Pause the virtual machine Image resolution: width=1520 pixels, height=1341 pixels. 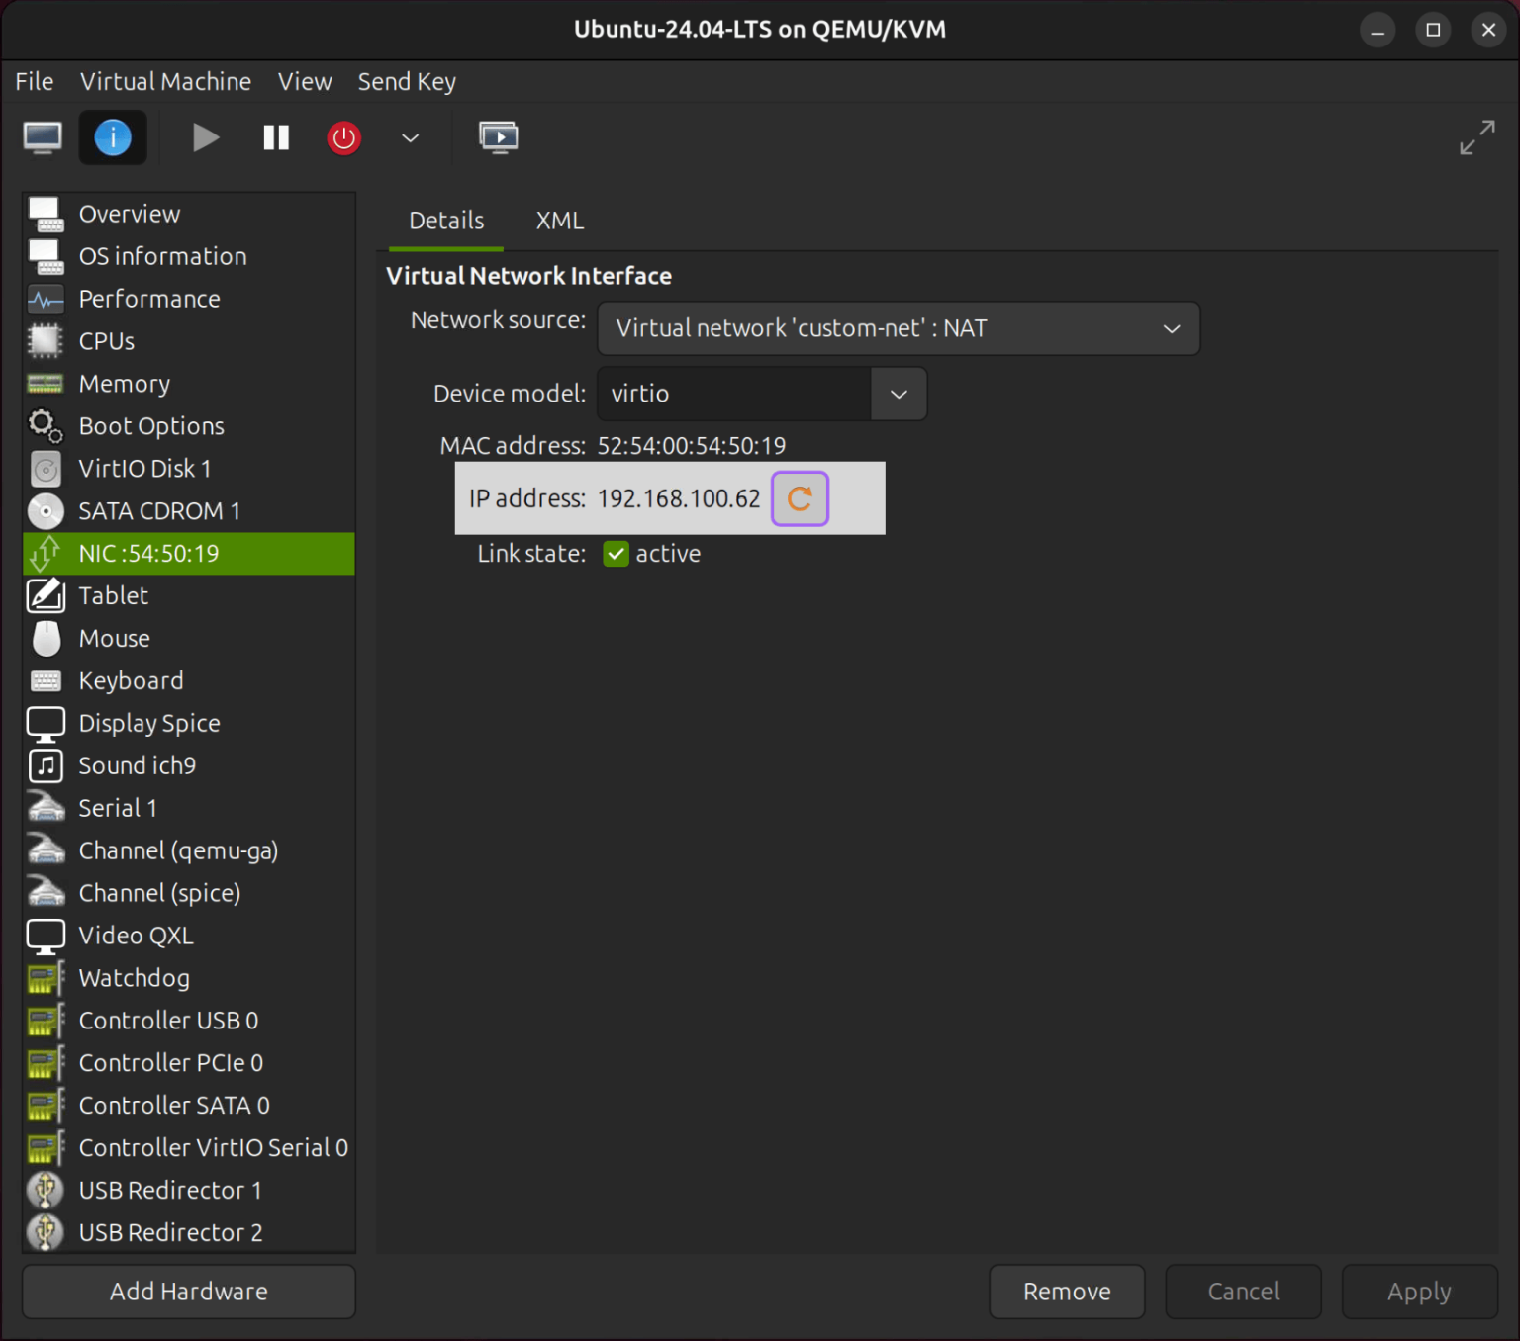(x=275, y=137)
